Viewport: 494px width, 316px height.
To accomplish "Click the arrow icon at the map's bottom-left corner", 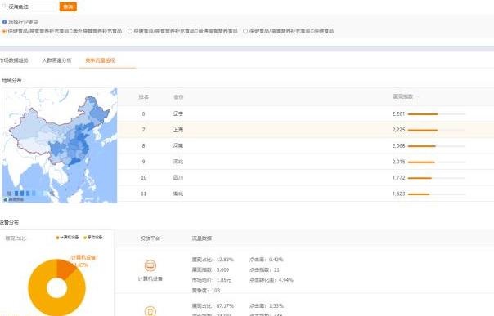I will 6,200.
